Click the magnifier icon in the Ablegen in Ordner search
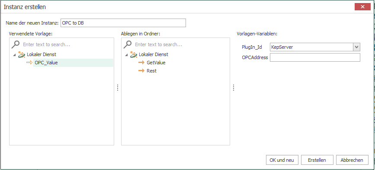 coord(128,44)
